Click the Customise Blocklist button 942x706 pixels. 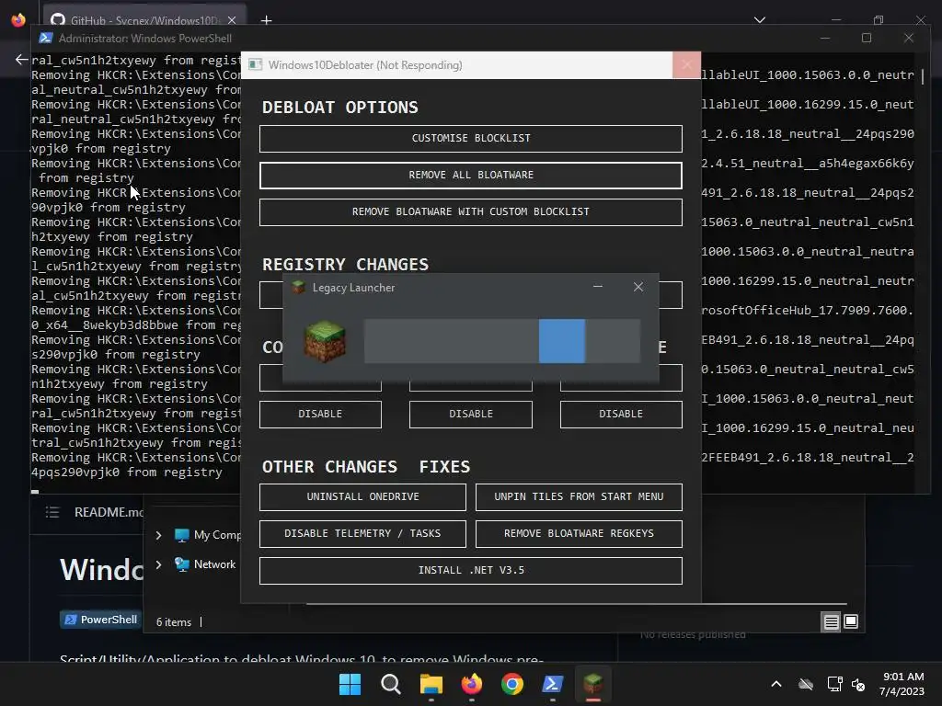coord(470,138)
